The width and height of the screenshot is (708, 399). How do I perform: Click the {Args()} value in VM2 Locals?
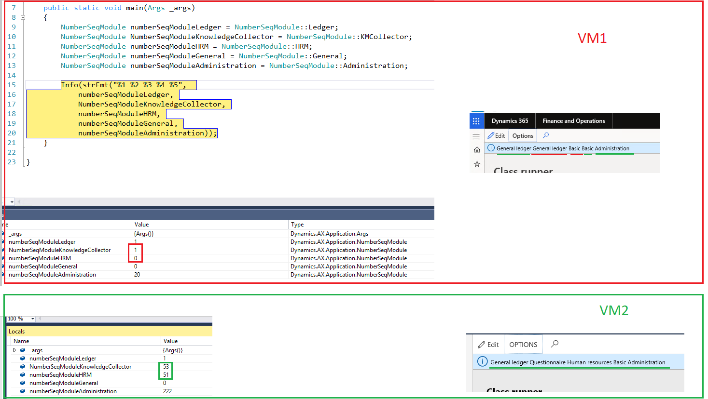[x=173, y=350]
